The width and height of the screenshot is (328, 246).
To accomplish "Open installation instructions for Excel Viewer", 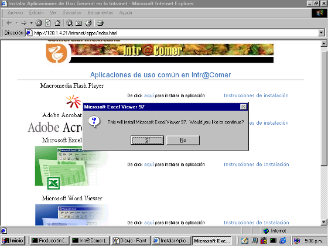I will 257,165.
